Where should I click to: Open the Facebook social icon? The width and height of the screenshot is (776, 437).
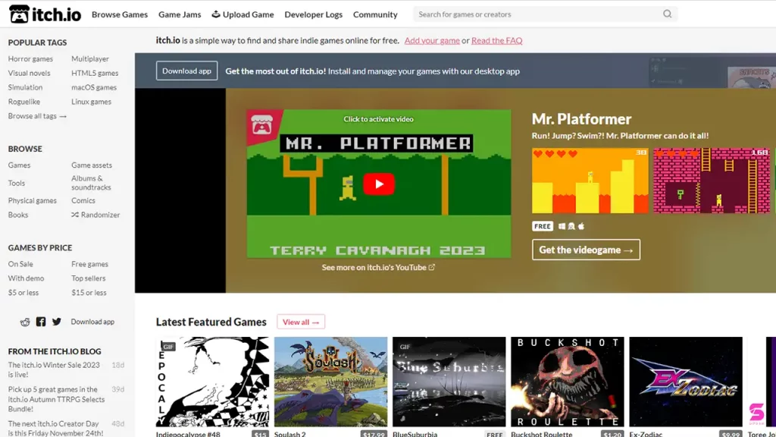click(x=41, y=322)
